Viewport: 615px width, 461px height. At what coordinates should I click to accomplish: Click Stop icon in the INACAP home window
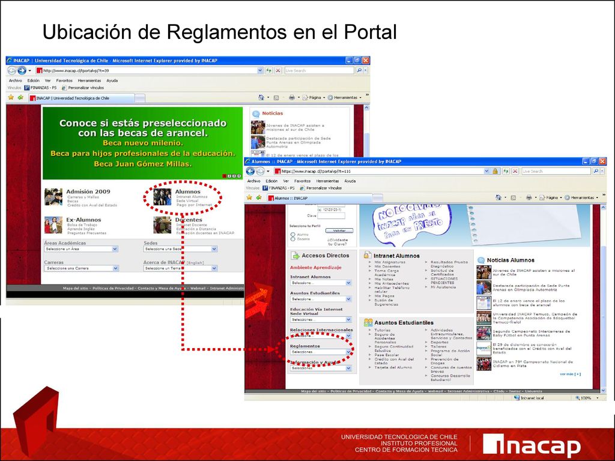(x=277, y=71)
